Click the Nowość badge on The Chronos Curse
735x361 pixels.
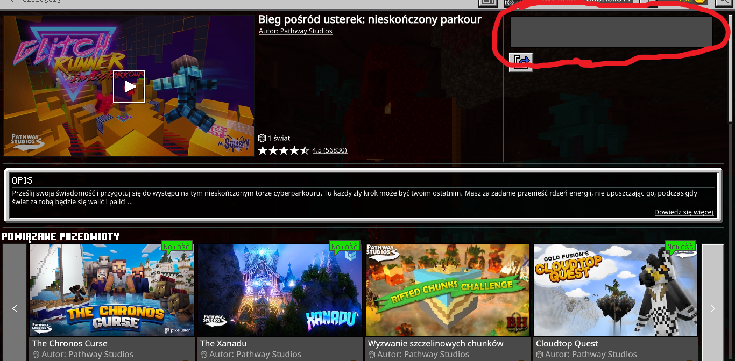click(x=177, y=247)
